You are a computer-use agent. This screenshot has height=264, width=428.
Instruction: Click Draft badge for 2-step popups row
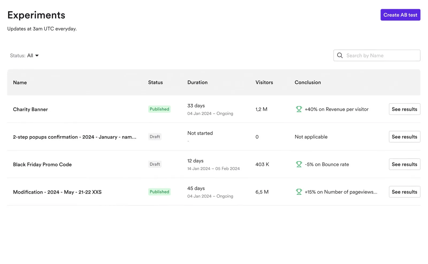point(155,137)
